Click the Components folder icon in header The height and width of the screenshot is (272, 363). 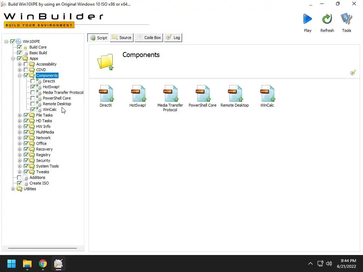pyautogui.click(x=106, y=62)
